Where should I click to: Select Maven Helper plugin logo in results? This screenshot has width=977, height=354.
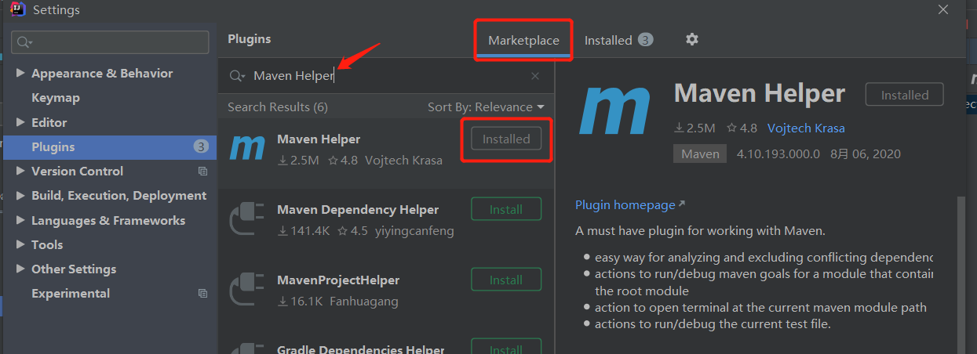(247, 147)
